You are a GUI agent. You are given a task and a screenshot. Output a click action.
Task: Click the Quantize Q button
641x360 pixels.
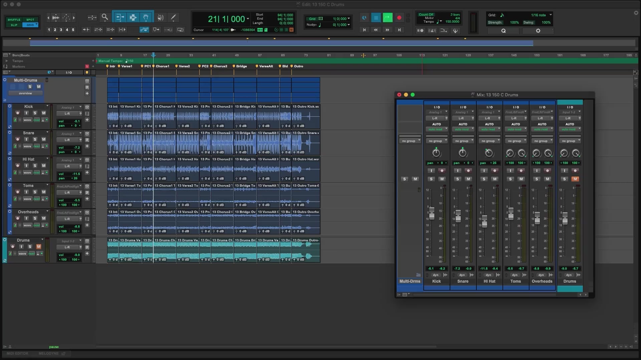coord(503,31)
